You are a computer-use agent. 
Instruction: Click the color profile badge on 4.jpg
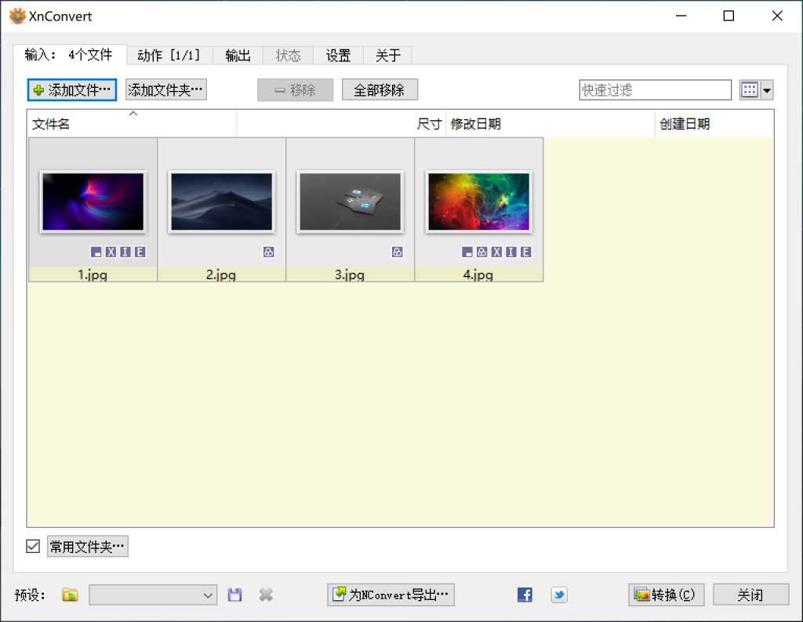pos(482,252)
